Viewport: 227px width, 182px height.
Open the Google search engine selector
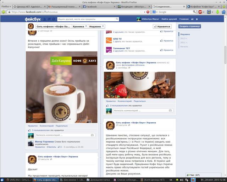pos(155,12)
